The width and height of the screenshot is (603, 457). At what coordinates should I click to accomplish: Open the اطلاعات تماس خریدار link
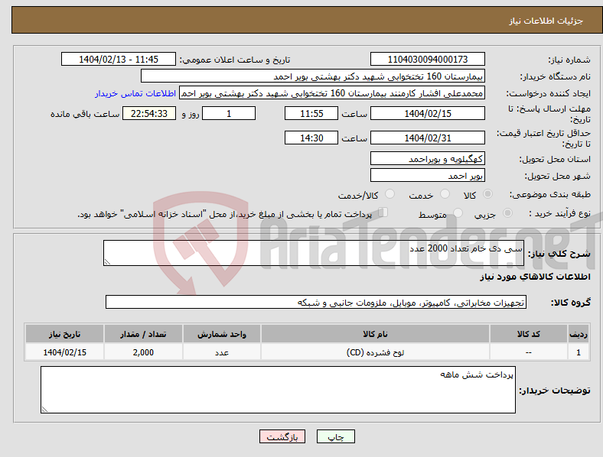pos(135,93)
